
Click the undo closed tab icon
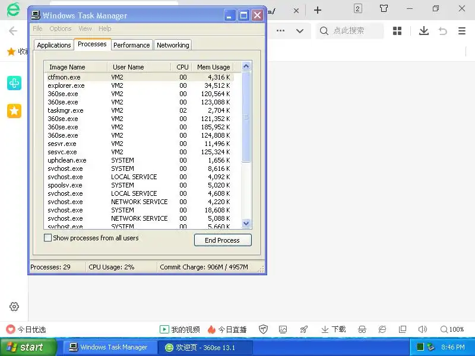442,31
